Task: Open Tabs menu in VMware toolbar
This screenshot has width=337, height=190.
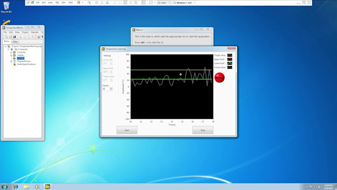Action: click(x=63, y=2)
